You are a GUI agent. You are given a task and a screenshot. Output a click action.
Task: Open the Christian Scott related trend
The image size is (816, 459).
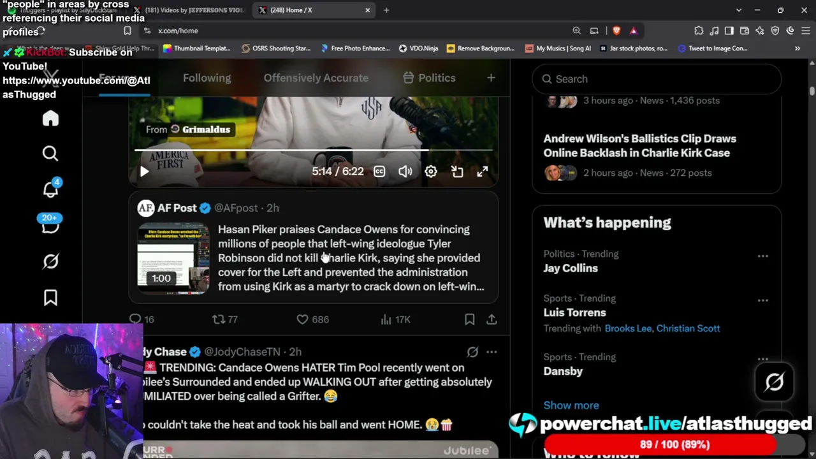(x=688, y=328)
